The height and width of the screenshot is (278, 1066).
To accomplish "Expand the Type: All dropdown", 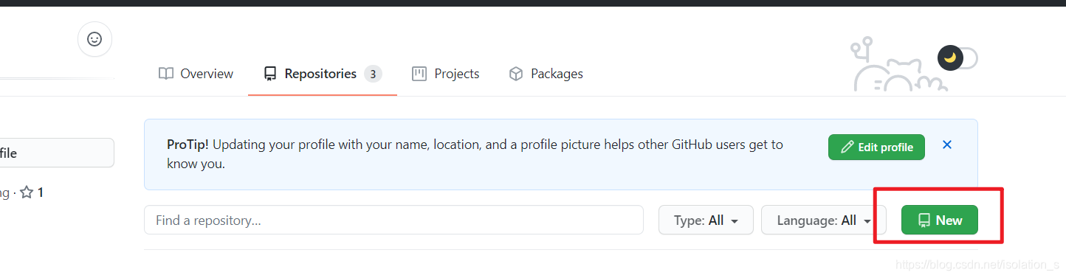I will [x=706, y=220].
